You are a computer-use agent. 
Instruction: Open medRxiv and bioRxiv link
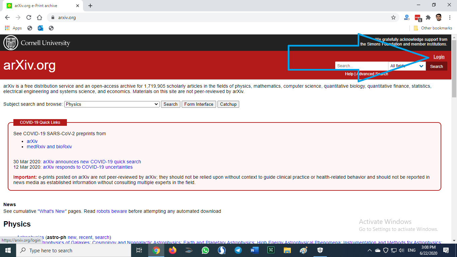pos(49,147)
